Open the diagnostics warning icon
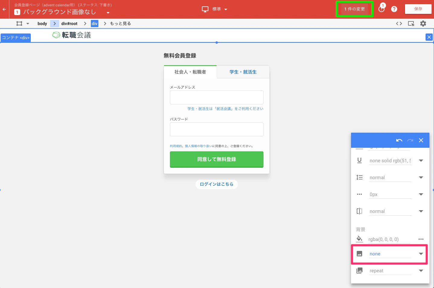This screenshot has width=434, height=288. coord(382,9)
